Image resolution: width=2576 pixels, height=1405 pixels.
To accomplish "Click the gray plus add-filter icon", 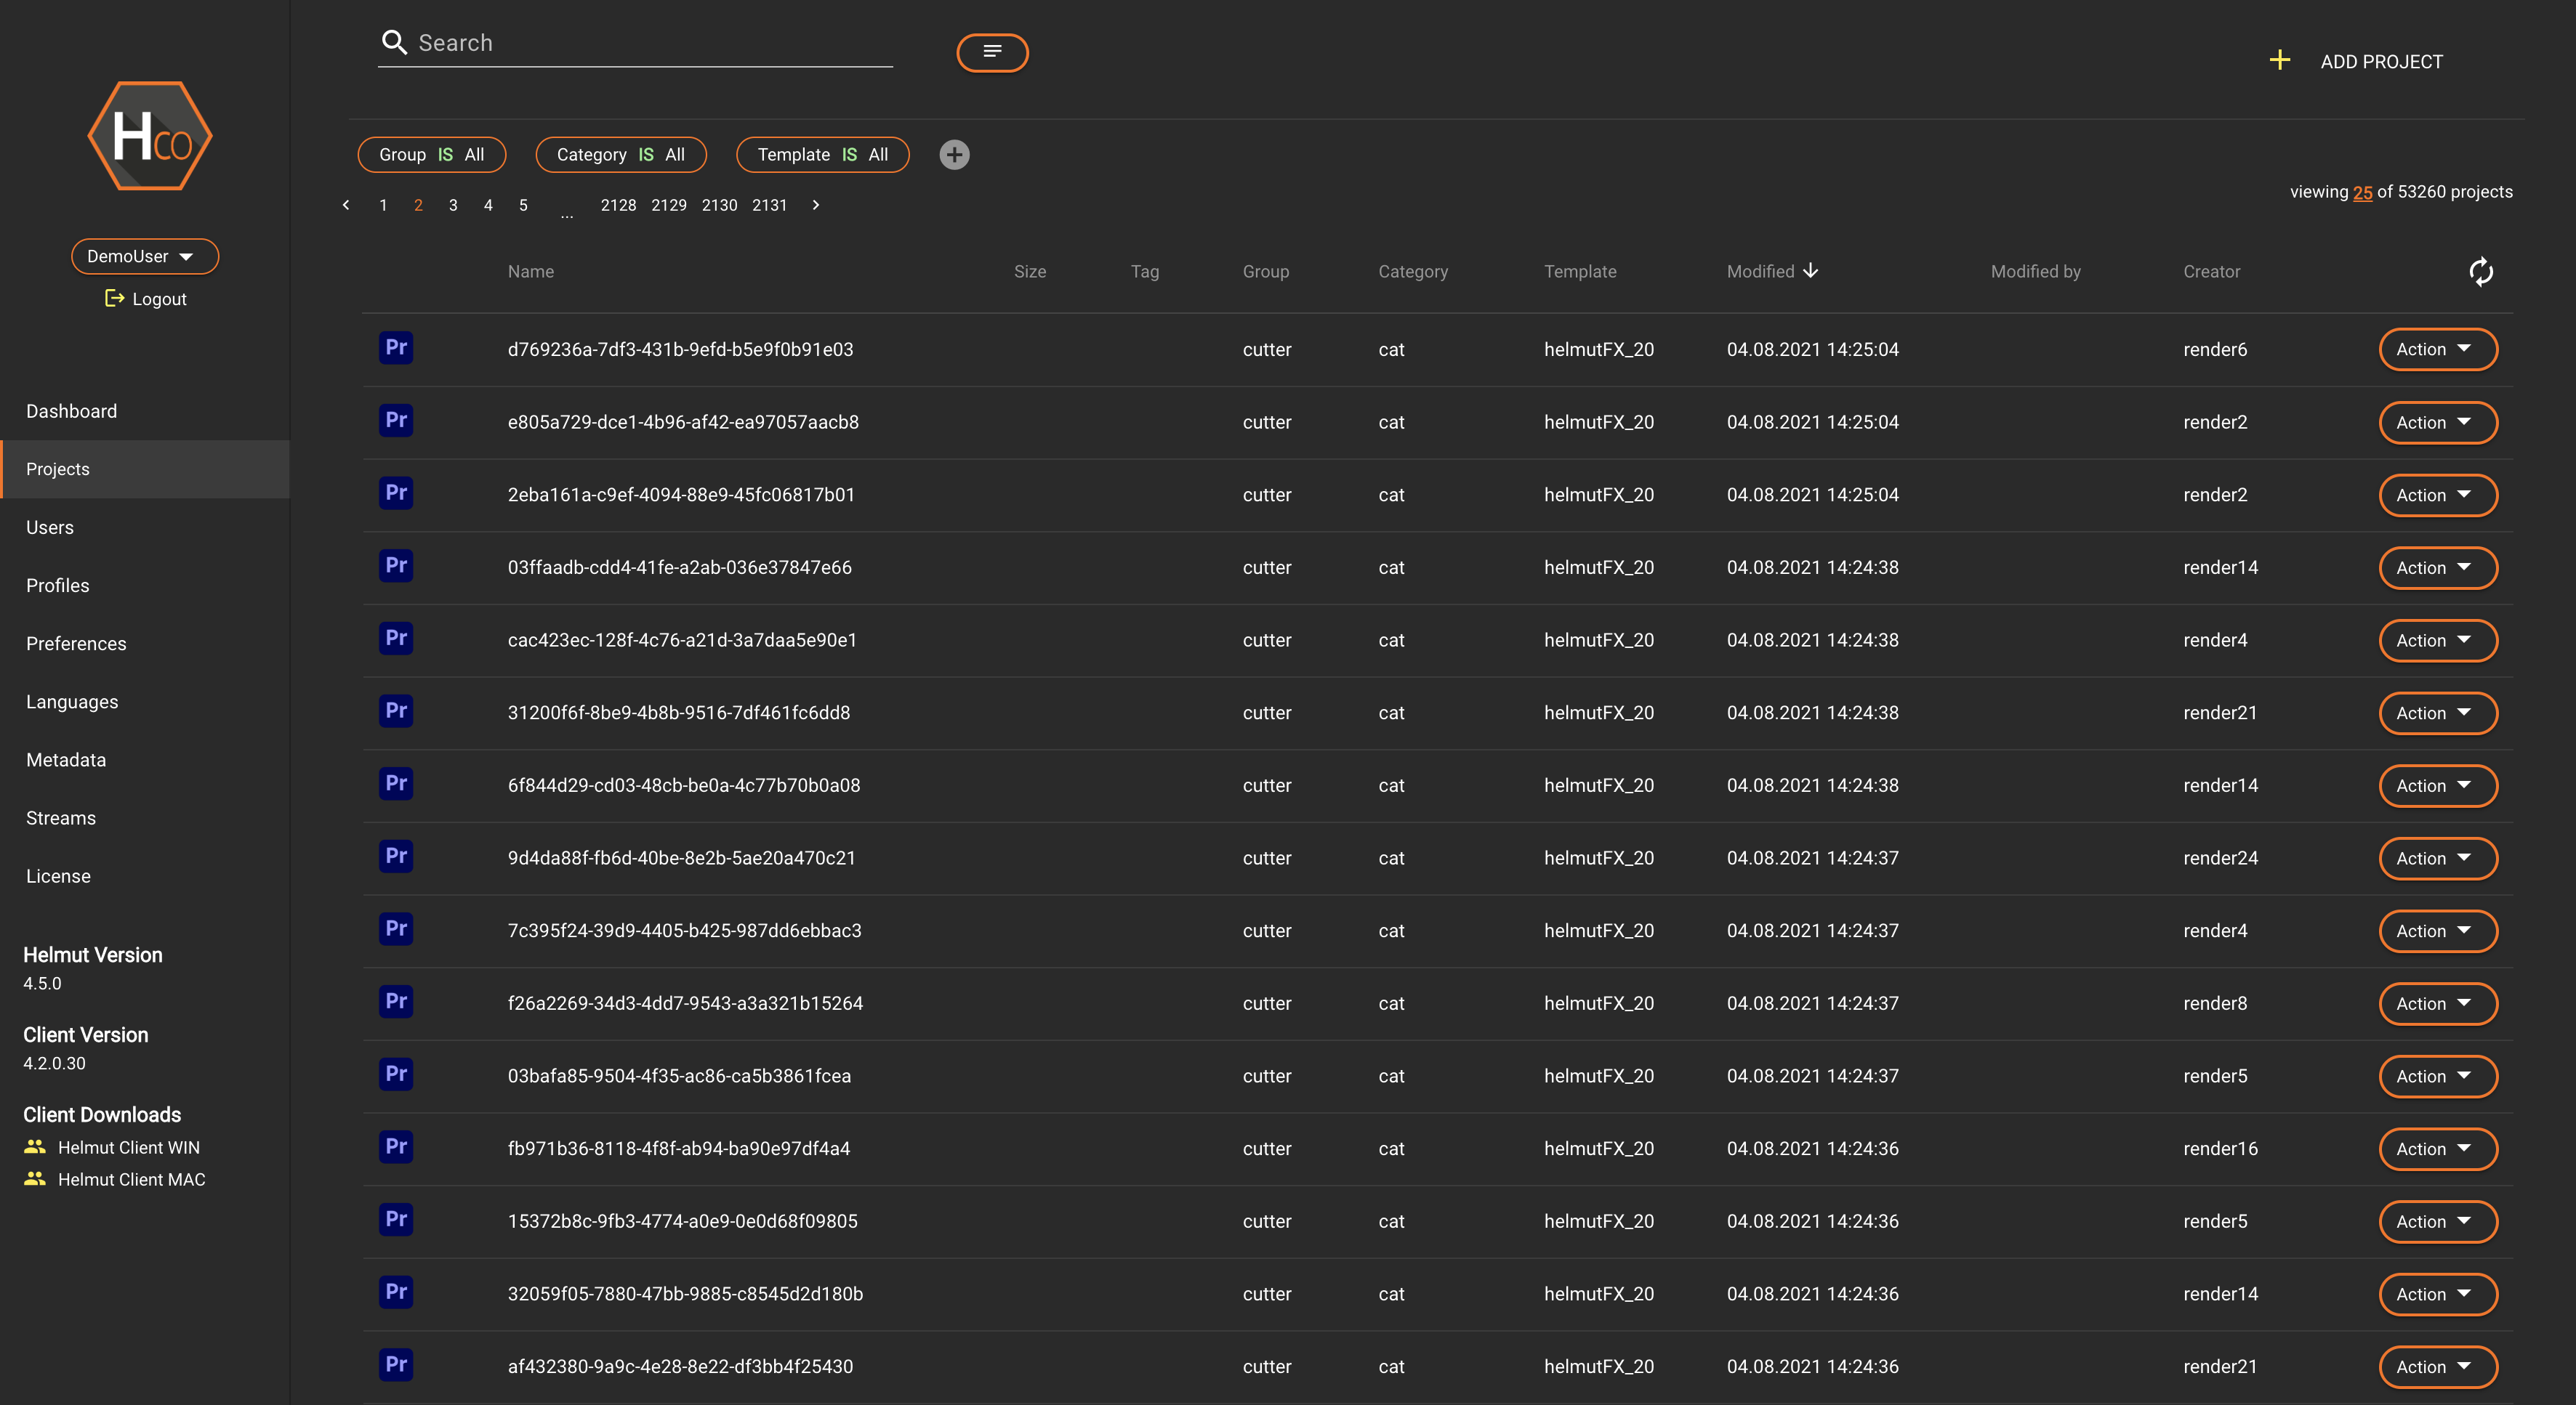I will point(954,155).
